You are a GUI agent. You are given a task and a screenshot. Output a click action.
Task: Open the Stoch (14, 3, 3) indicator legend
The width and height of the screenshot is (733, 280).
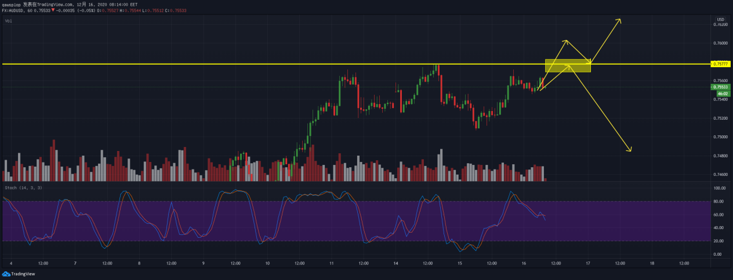(23, 188)
